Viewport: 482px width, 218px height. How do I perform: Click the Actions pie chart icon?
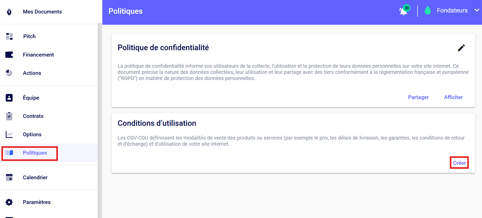click(x=9, y=73)
